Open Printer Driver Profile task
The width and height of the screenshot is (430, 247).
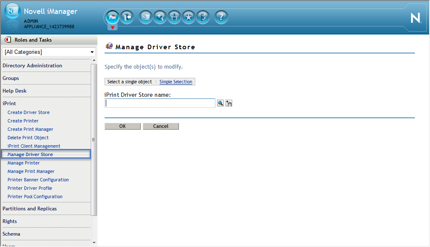30,188
